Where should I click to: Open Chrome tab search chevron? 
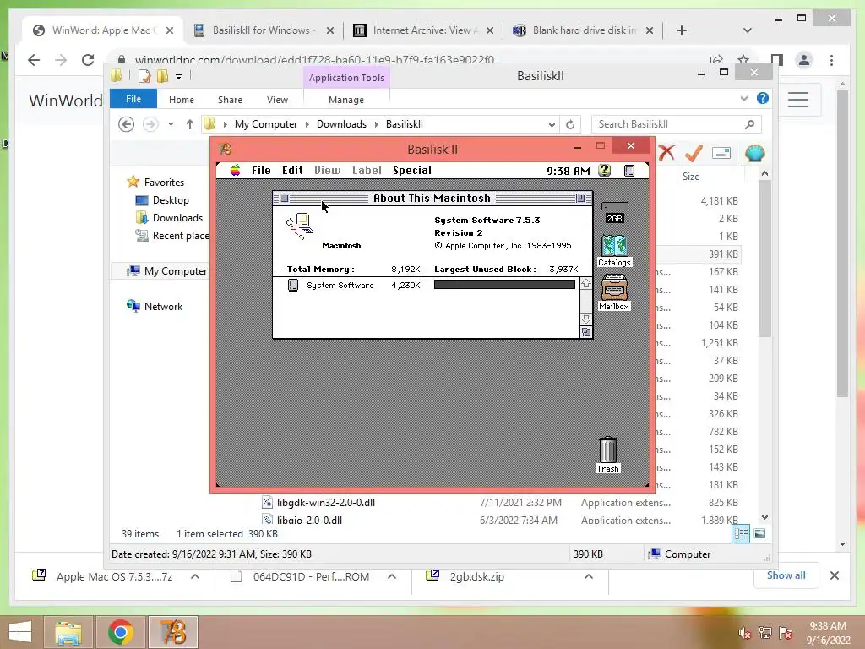[747, 30]
